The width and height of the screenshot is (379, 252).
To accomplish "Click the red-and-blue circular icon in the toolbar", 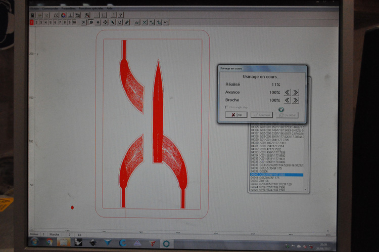I will [x=63, y=15].
